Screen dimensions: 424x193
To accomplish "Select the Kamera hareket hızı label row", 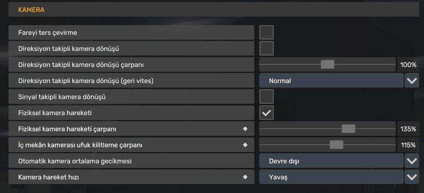I will [131, 177].
